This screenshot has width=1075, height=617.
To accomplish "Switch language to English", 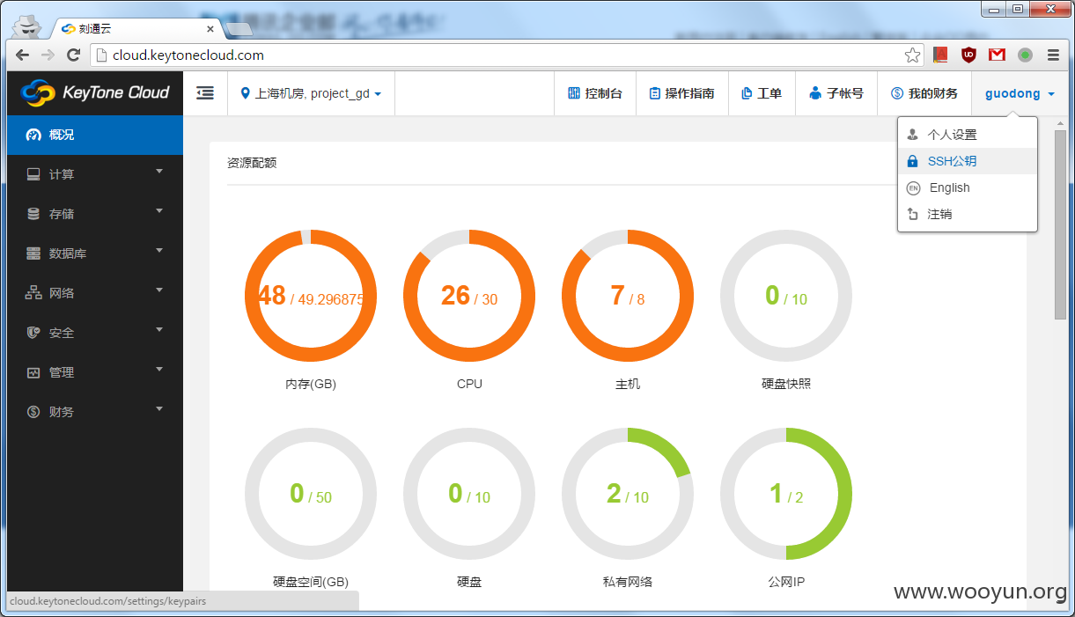I will tap(968, 187).
